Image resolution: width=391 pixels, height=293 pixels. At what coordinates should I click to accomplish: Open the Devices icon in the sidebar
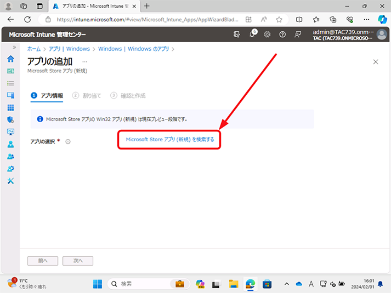(10, 95)
